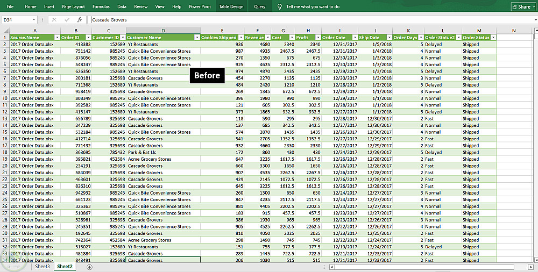Open the Order Status filter dropdown
538x272 pixels.
pyautogui.click(x=493, y=38)
